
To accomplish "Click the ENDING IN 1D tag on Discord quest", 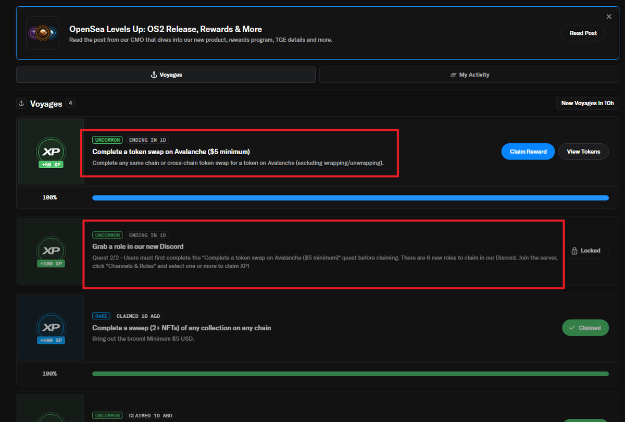I will pyautogui.click(x=148, y=235).
